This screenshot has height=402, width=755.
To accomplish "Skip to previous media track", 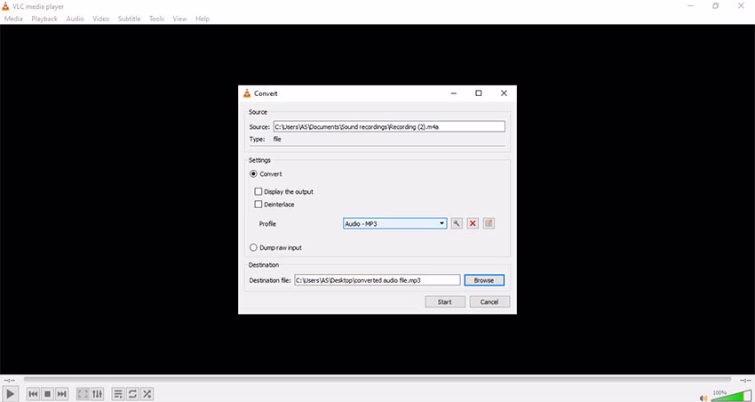I will 33,394.
